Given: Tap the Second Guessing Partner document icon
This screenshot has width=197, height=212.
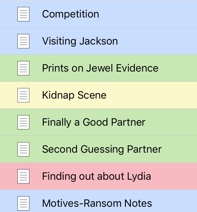Looking at the screenshot, I should [23, 149].
